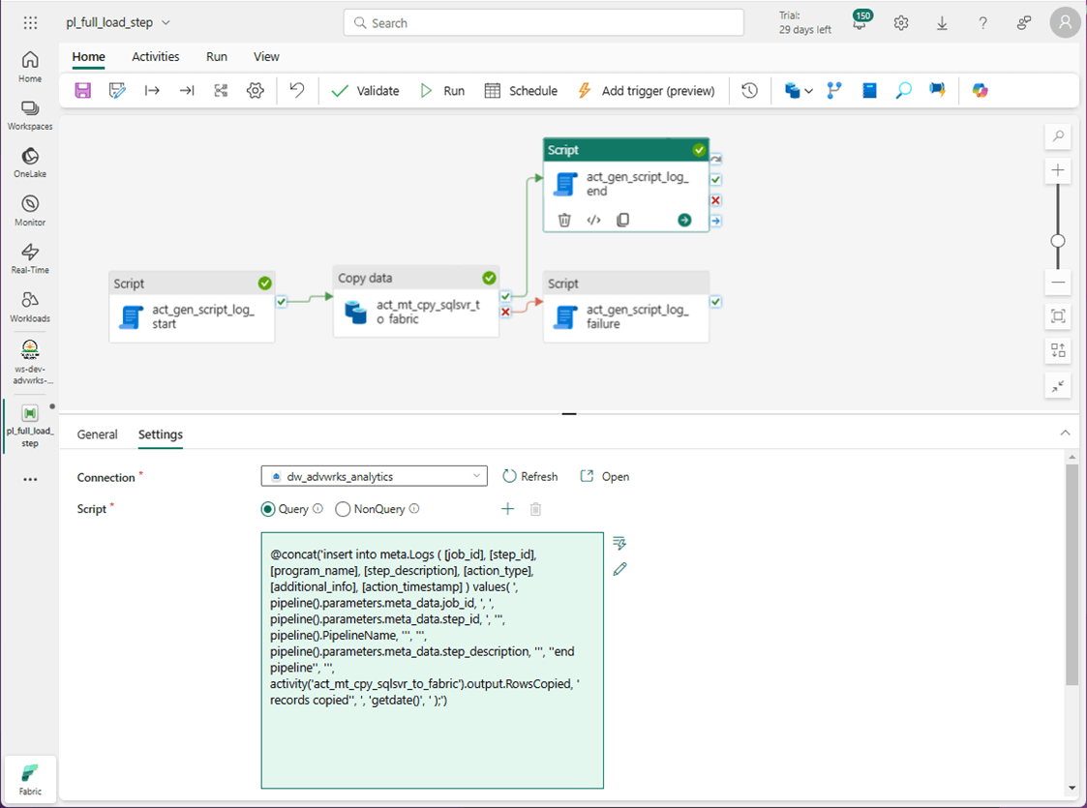Open Monitor hub in sidebar
This screenshot has width=1087, height=808.
point(30,211)
